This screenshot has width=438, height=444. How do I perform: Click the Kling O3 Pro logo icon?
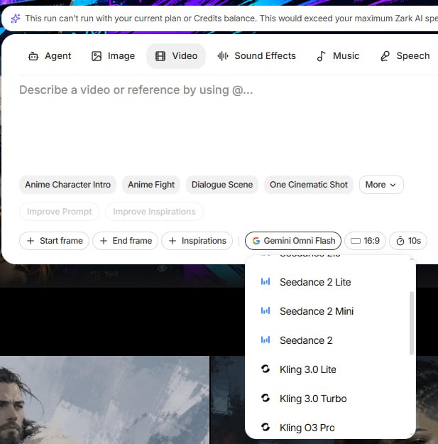pos(265,427)
